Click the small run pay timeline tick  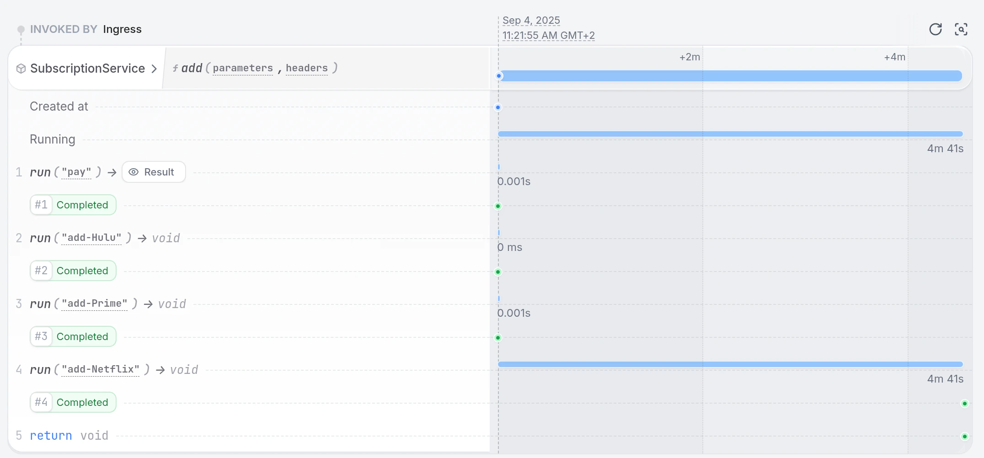pyautogui.click(x=499, y=167)
